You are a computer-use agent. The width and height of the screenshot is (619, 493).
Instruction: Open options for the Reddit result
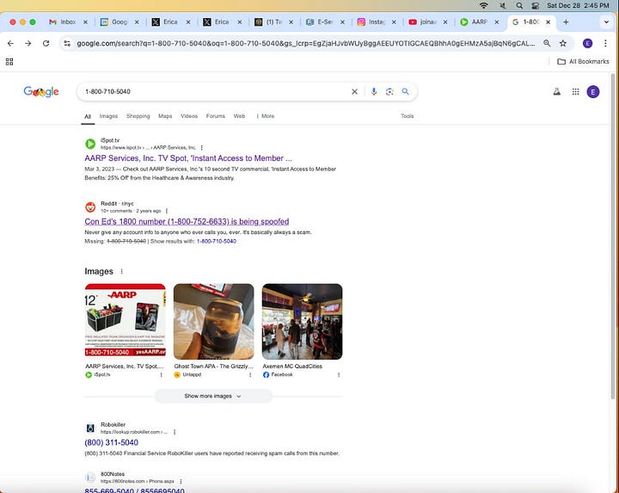[167, 211]
